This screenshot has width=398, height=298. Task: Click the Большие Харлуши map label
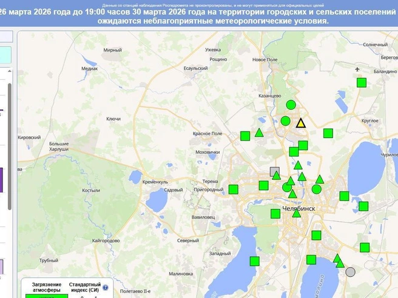click(59, 147)
